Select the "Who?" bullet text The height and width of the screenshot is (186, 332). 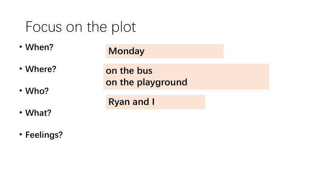(x=37, y=91)
